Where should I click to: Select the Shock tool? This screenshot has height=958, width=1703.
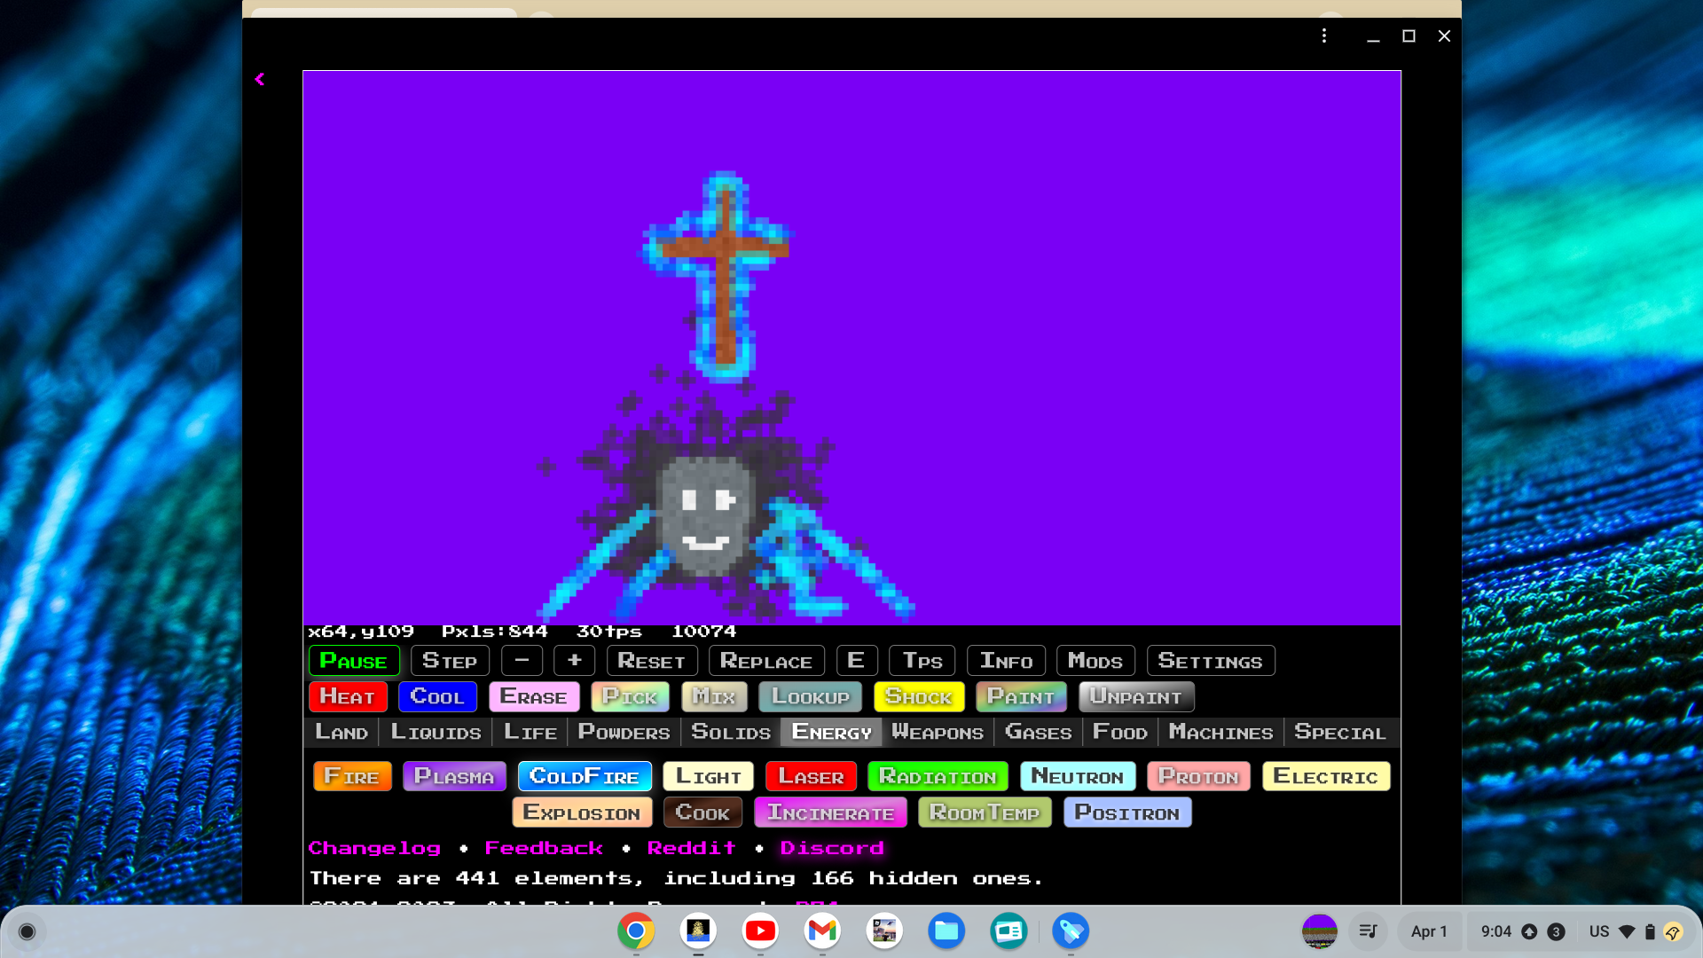point(918,696)
